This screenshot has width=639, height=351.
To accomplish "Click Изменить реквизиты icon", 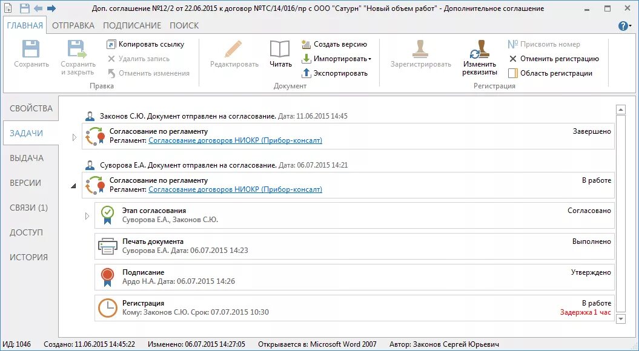I will coord(480,49).
